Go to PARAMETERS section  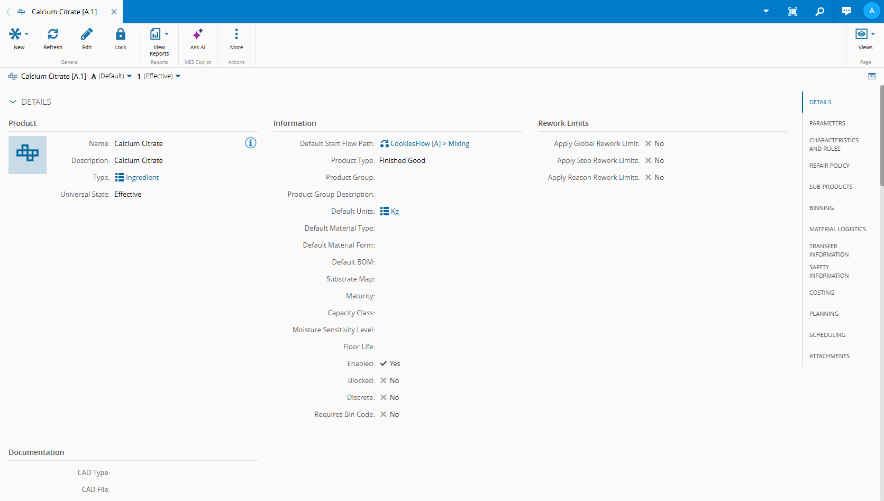827,123
